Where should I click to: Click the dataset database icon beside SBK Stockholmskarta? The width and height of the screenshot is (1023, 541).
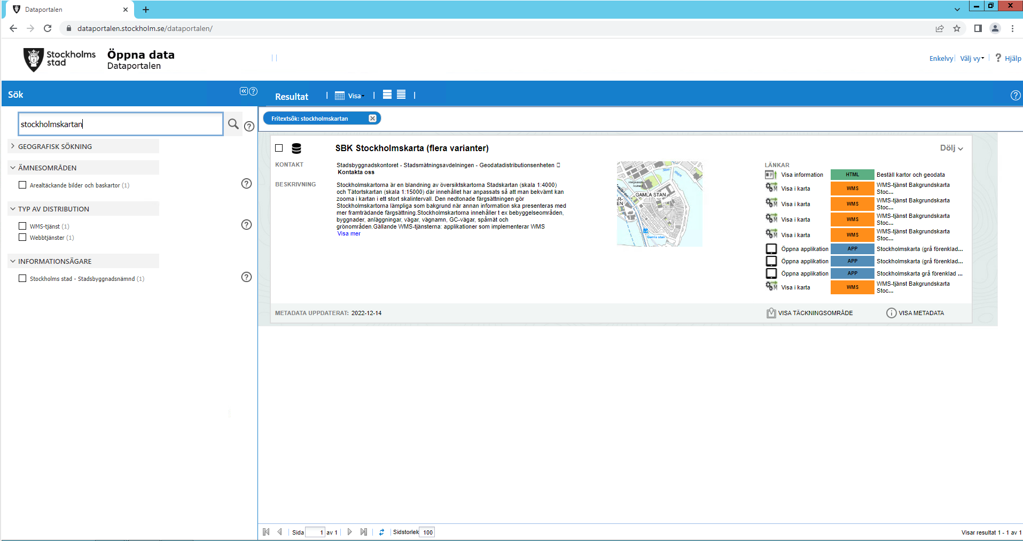[296, 148]
